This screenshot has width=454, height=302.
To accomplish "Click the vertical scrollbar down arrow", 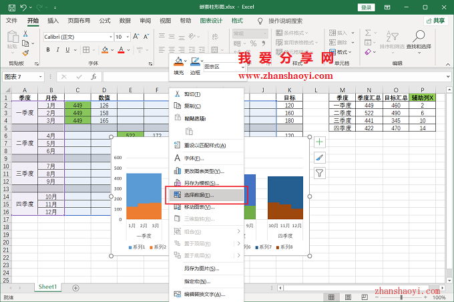I will [449, 280].
